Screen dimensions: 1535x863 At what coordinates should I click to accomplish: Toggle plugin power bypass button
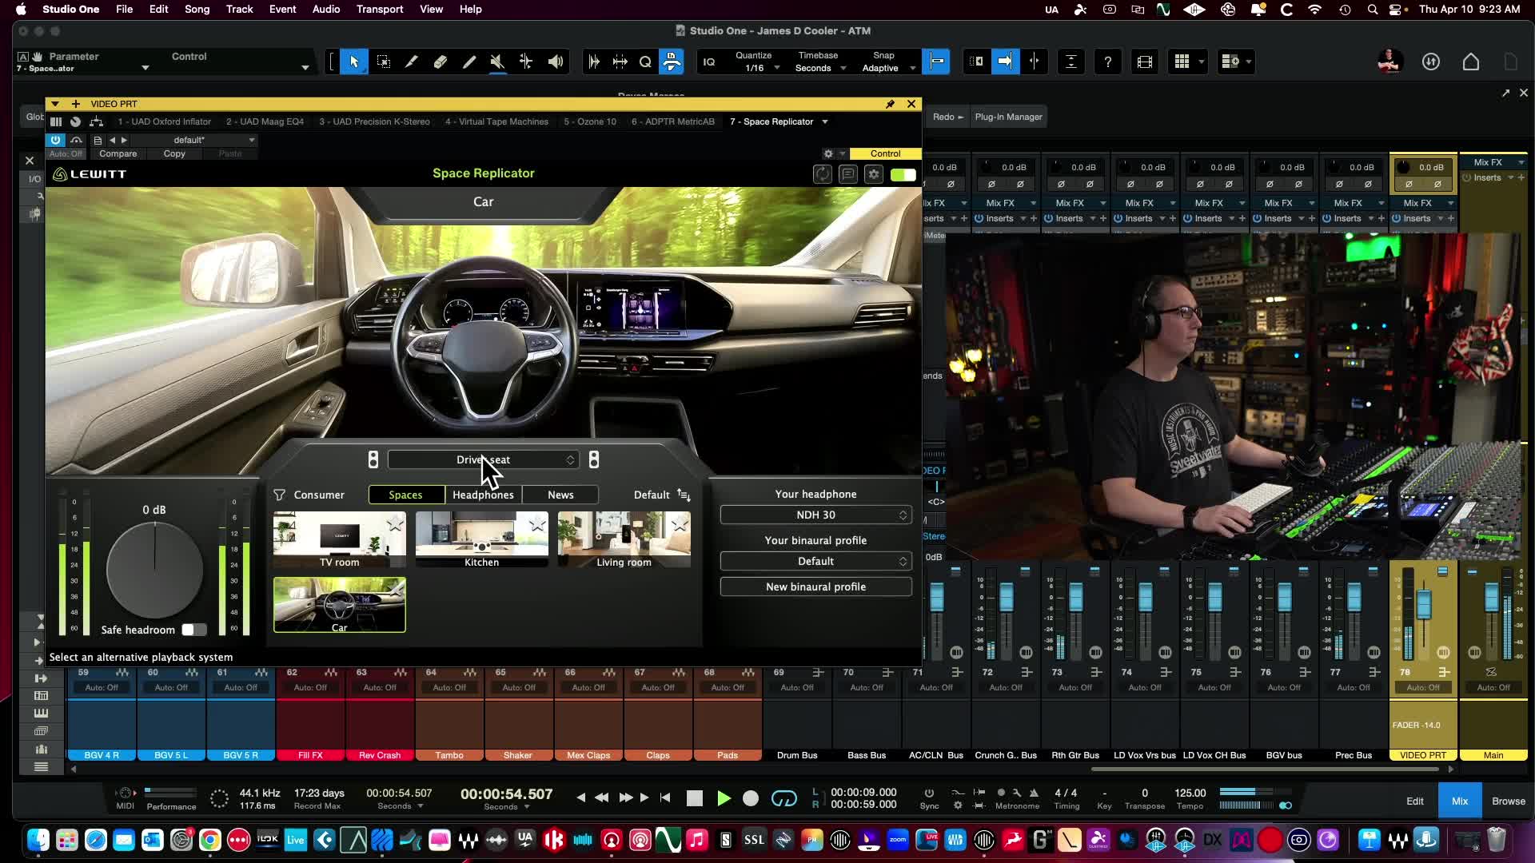55,140
